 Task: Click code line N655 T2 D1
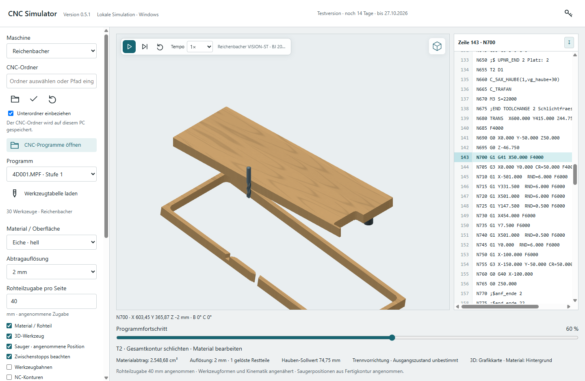tap(513, 70)
